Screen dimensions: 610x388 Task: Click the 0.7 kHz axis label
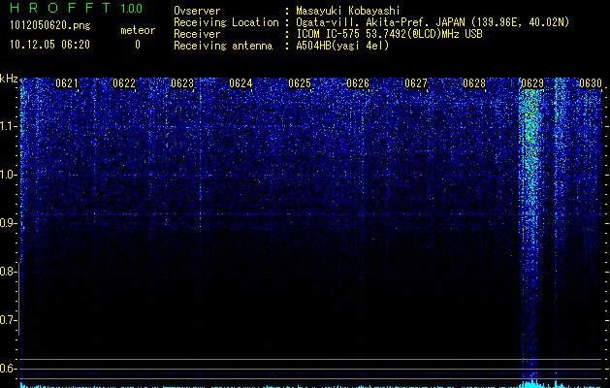coord(8,320)
